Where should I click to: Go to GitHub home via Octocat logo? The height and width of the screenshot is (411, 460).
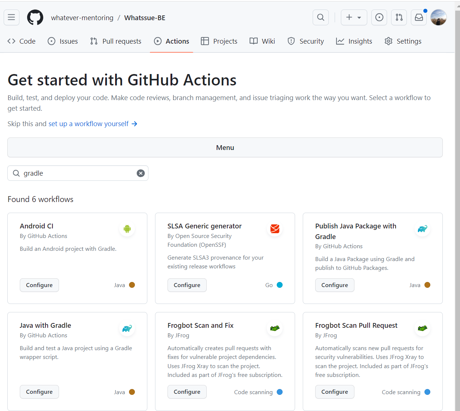[35, 18]
